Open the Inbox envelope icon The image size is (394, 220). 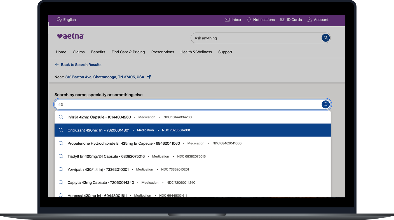[227, 20]
